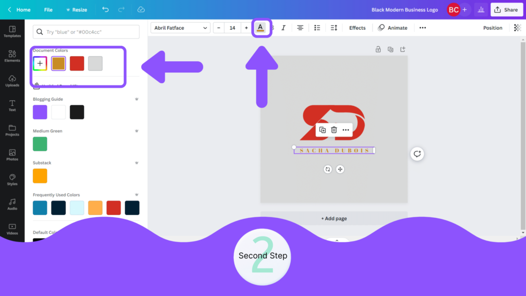Open the Elements sidebar panel
526x296 pixels.
[x=12, y=56]
